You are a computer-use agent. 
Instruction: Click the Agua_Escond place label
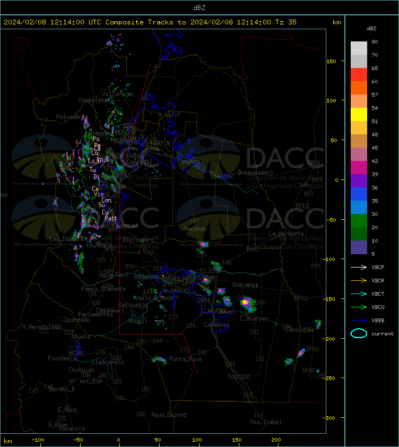pos(169,415)
